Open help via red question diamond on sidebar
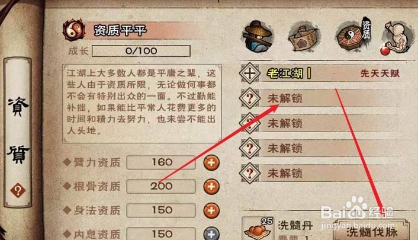Viewport: 418px width, 240px height. coord(18,191)
